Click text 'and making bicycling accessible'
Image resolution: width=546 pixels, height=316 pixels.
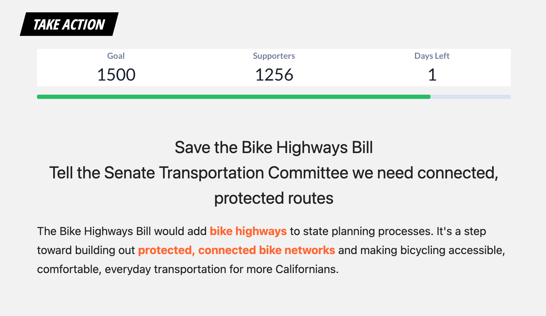pos(422,250)
